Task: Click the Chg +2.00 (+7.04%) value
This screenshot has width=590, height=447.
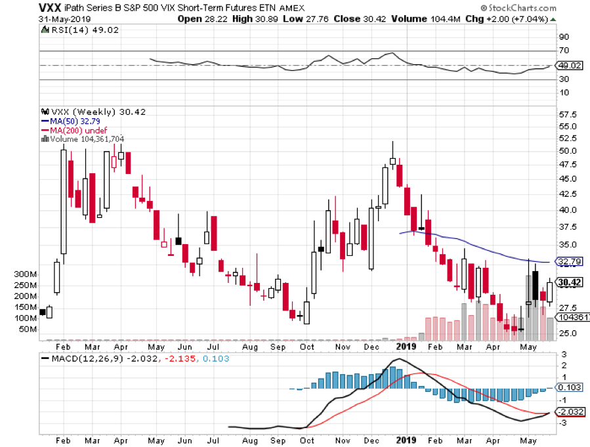Action: (x=507, y=19)
